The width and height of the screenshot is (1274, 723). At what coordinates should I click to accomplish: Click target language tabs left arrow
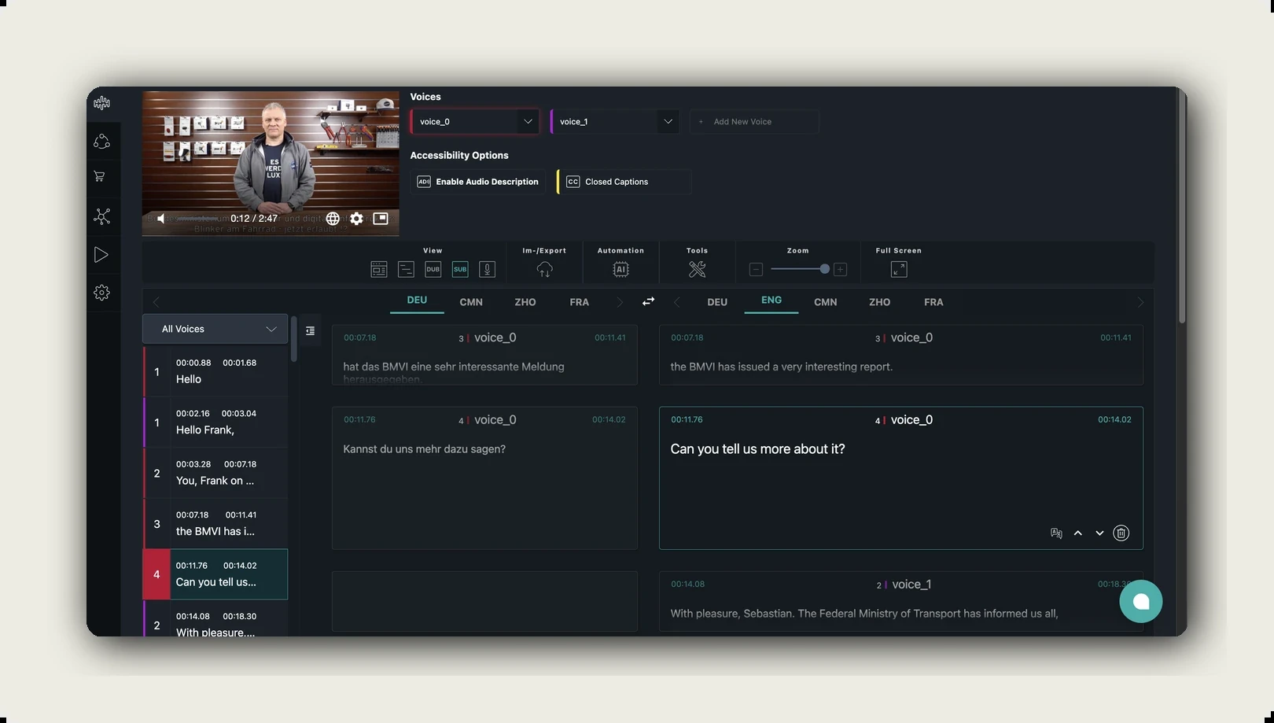click(676, 302)
